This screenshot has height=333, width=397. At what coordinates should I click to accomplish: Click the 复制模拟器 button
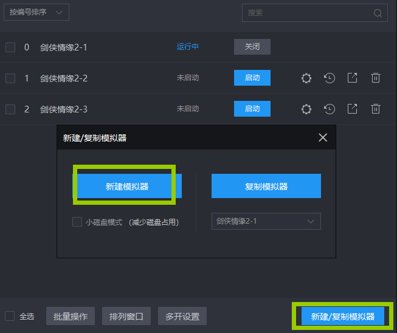tap(266, 186)
